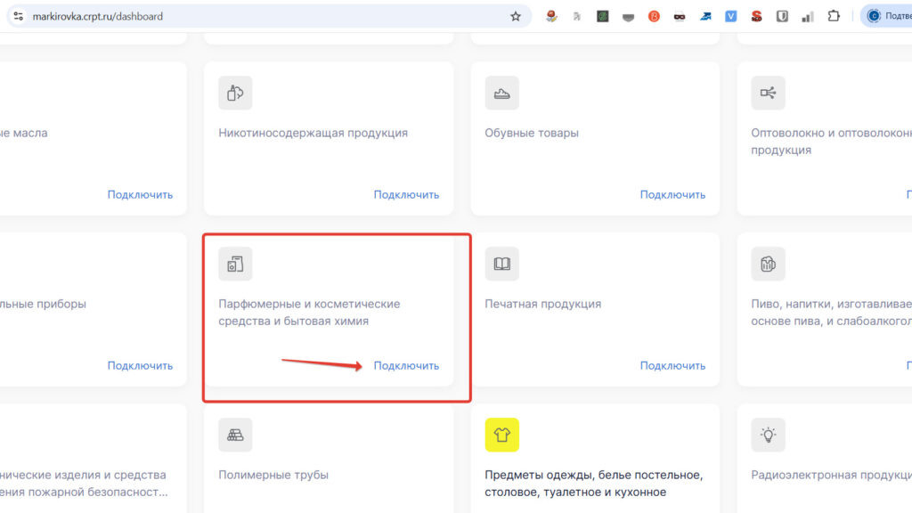Click the pipes icon on Полимерные трубы card
The width and height of the screenshot is (912, 513).
click(x=234, y=435)
